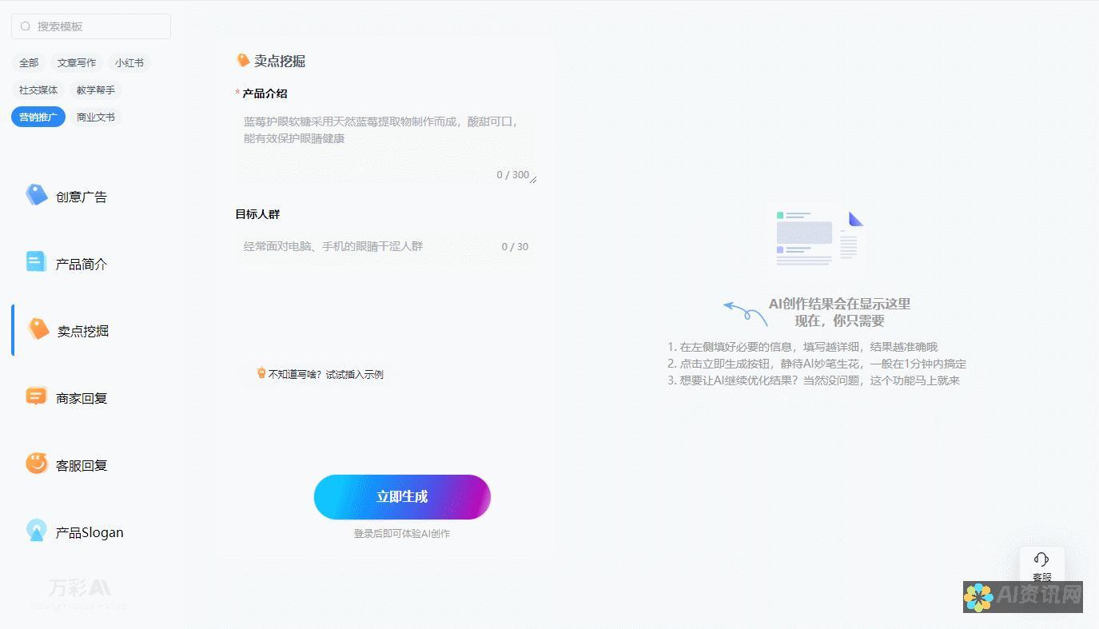This screenshot has width=1099, height=629.
Task: Click the 立即生成 gradient button
Action: (x=402, y=496)
